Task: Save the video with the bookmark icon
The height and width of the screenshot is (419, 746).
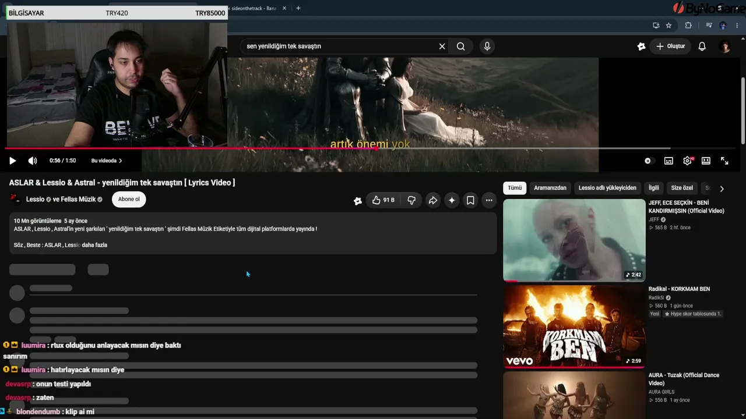Action: click(470, 200)
